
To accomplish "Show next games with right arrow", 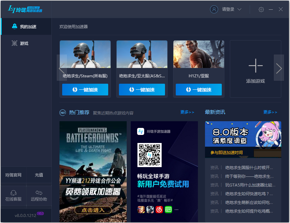I will (x=279, y=68).
